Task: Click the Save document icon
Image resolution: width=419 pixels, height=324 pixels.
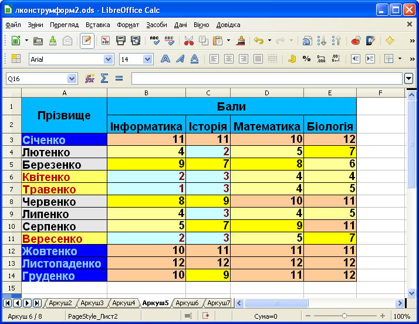Action: (x=52, y=41)
